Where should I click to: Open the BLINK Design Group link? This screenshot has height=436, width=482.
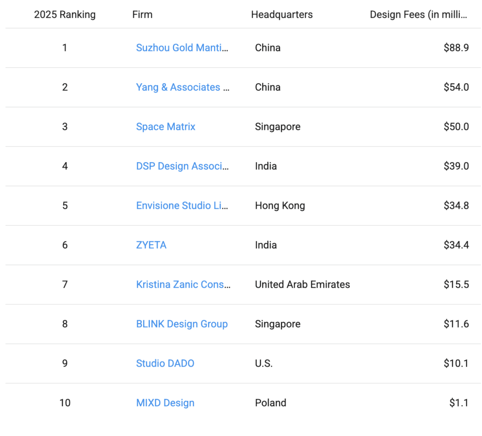182,324
